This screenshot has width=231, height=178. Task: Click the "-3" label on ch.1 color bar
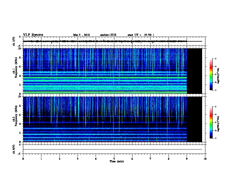(215, 58)
